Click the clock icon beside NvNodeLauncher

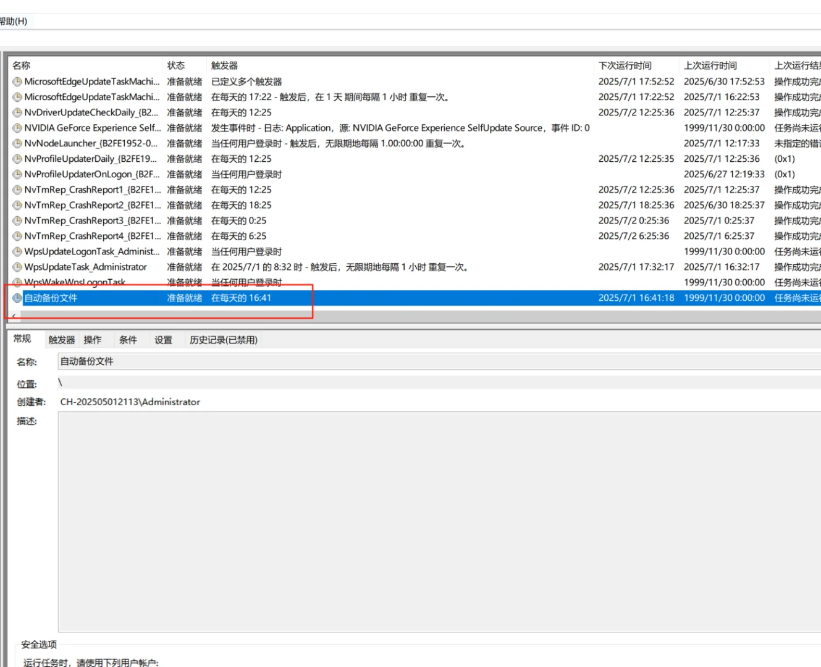pyautogui.click(x=17, y=143)
